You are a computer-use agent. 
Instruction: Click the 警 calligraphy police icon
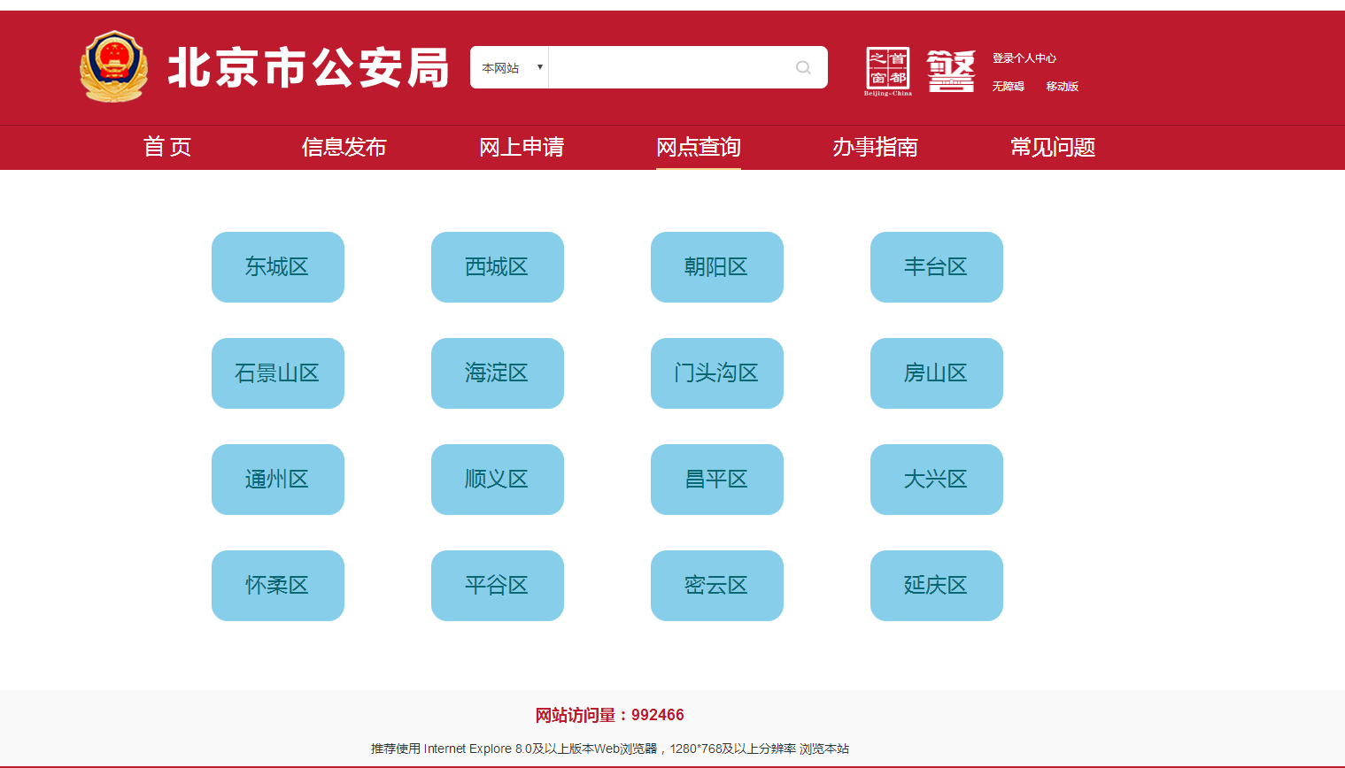coord(951,71)
